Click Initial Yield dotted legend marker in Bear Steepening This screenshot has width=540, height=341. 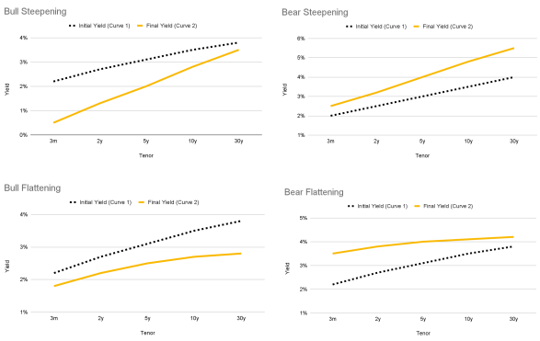(x=350, y=27)
